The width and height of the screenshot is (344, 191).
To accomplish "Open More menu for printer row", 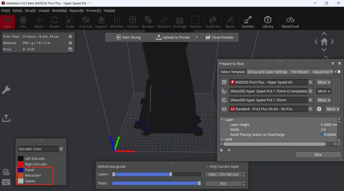I will click(324, 82).
